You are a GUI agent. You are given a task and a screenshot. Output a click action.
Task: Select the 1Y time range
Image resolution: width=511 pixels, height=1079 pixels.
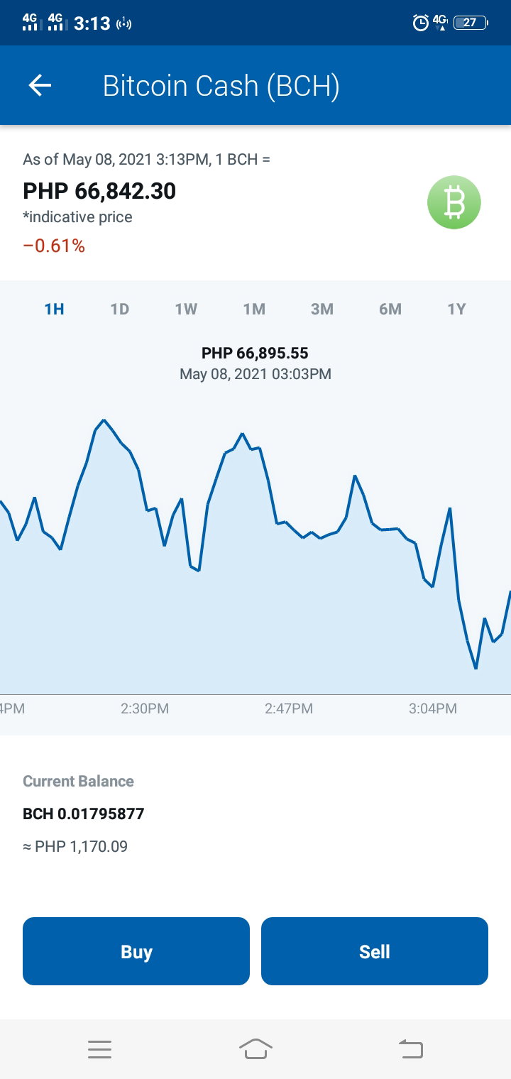pyautogui.click(x=456, y=309)
